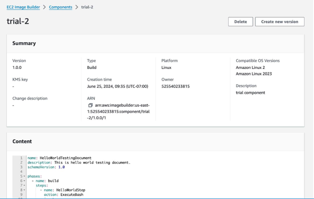
Task: Click the Content panel heading
Action: pos(22,141)
